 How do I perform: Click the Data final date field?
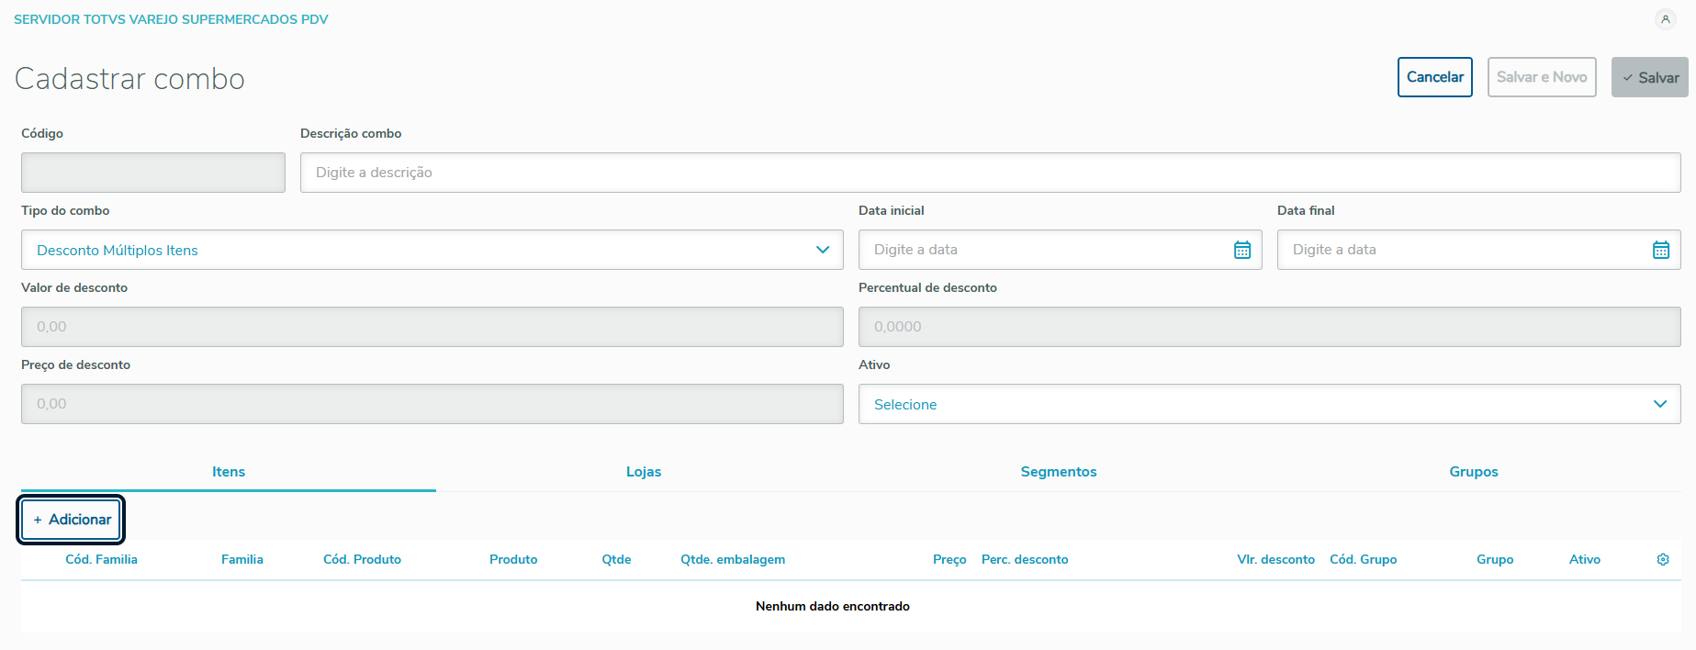click(1465, 250)
